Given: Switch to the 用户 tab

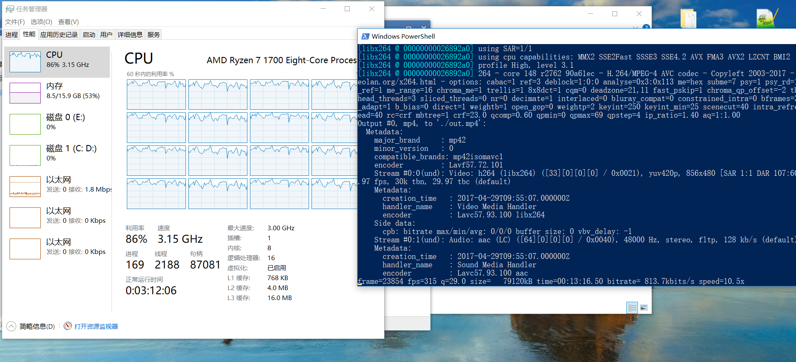Looking at the screenshot, I should point(106,34).
